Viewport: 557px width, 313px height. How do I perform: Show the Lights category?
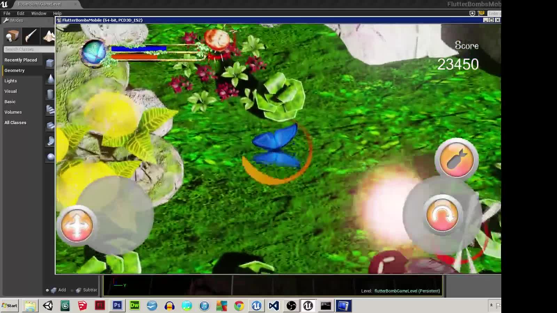(x=11, y=81)
